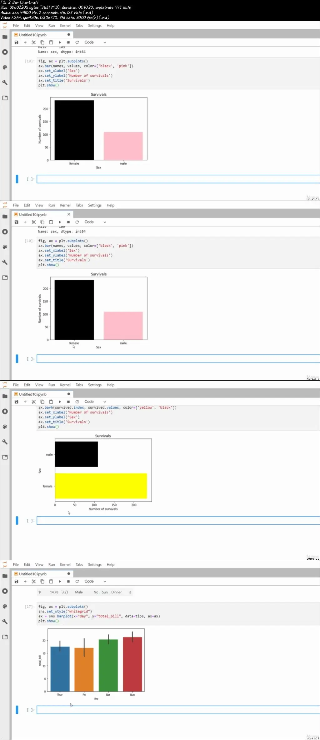Select the Untitled10.ipynb tab in the seaborn barplot frame
Screen dimensions: 320x740
tap(42, 574)
